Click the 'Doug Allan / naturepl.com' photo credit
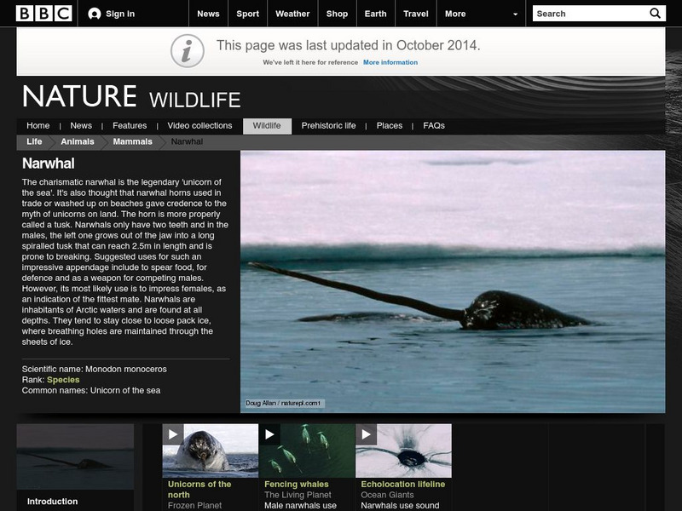 pos(283,403)
